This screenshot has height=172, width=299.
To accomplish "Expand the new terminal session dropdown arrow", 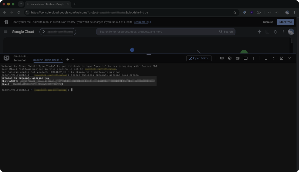I will coord(73,60).
